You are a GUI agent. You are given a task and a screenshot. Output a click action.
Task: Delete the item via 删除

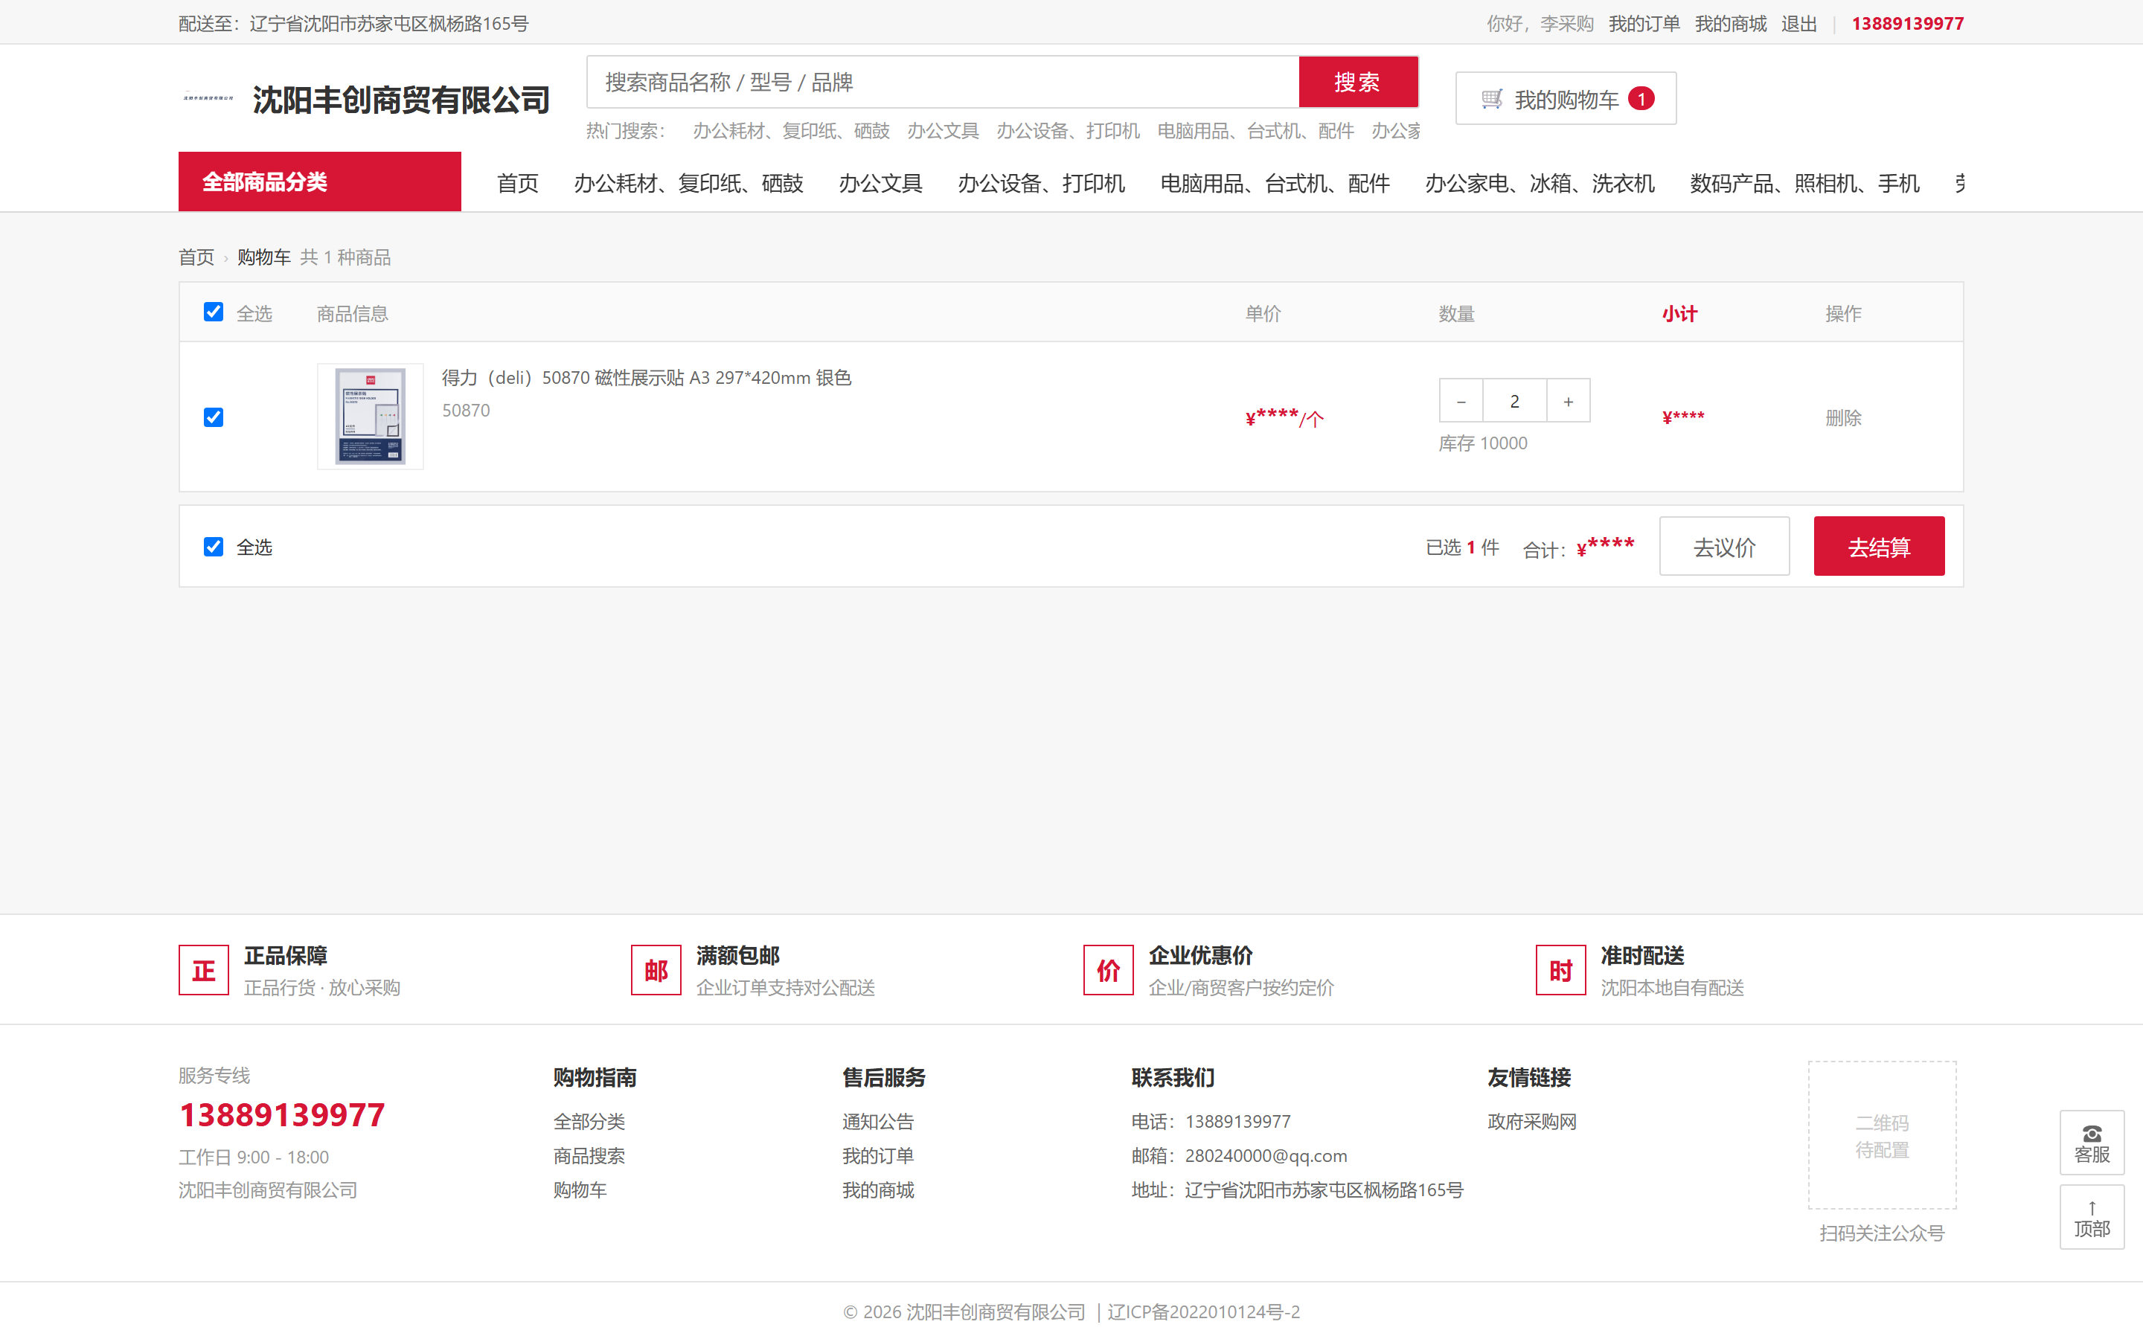click(1843, 418)
